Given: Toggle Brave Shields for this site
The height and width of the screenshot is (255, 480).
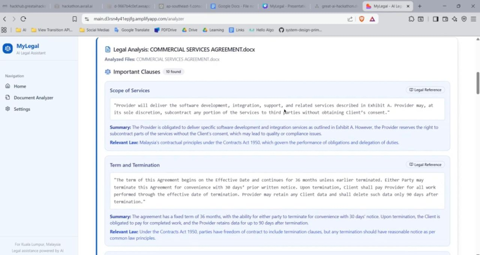Looking at the screenshot, I should 361,19.
